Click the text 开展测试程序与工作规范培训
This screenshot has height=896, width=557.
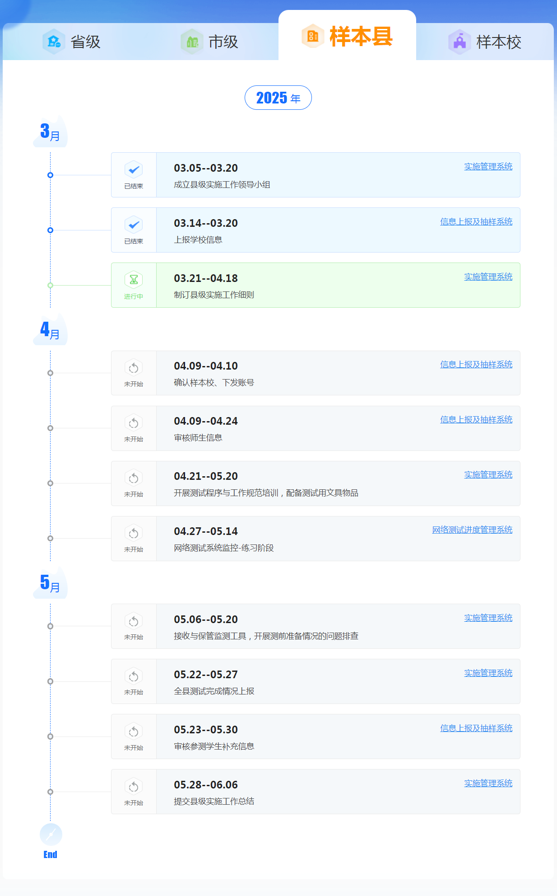coord(226,493)
